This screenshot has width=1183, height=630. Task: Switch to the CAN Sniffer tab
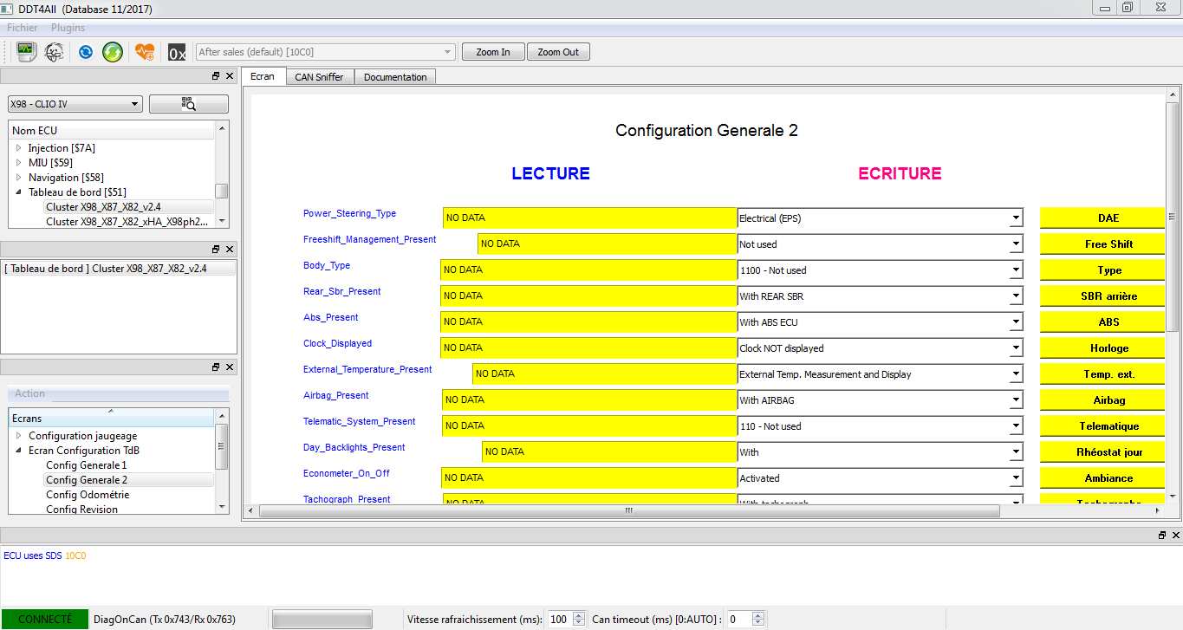319,77
